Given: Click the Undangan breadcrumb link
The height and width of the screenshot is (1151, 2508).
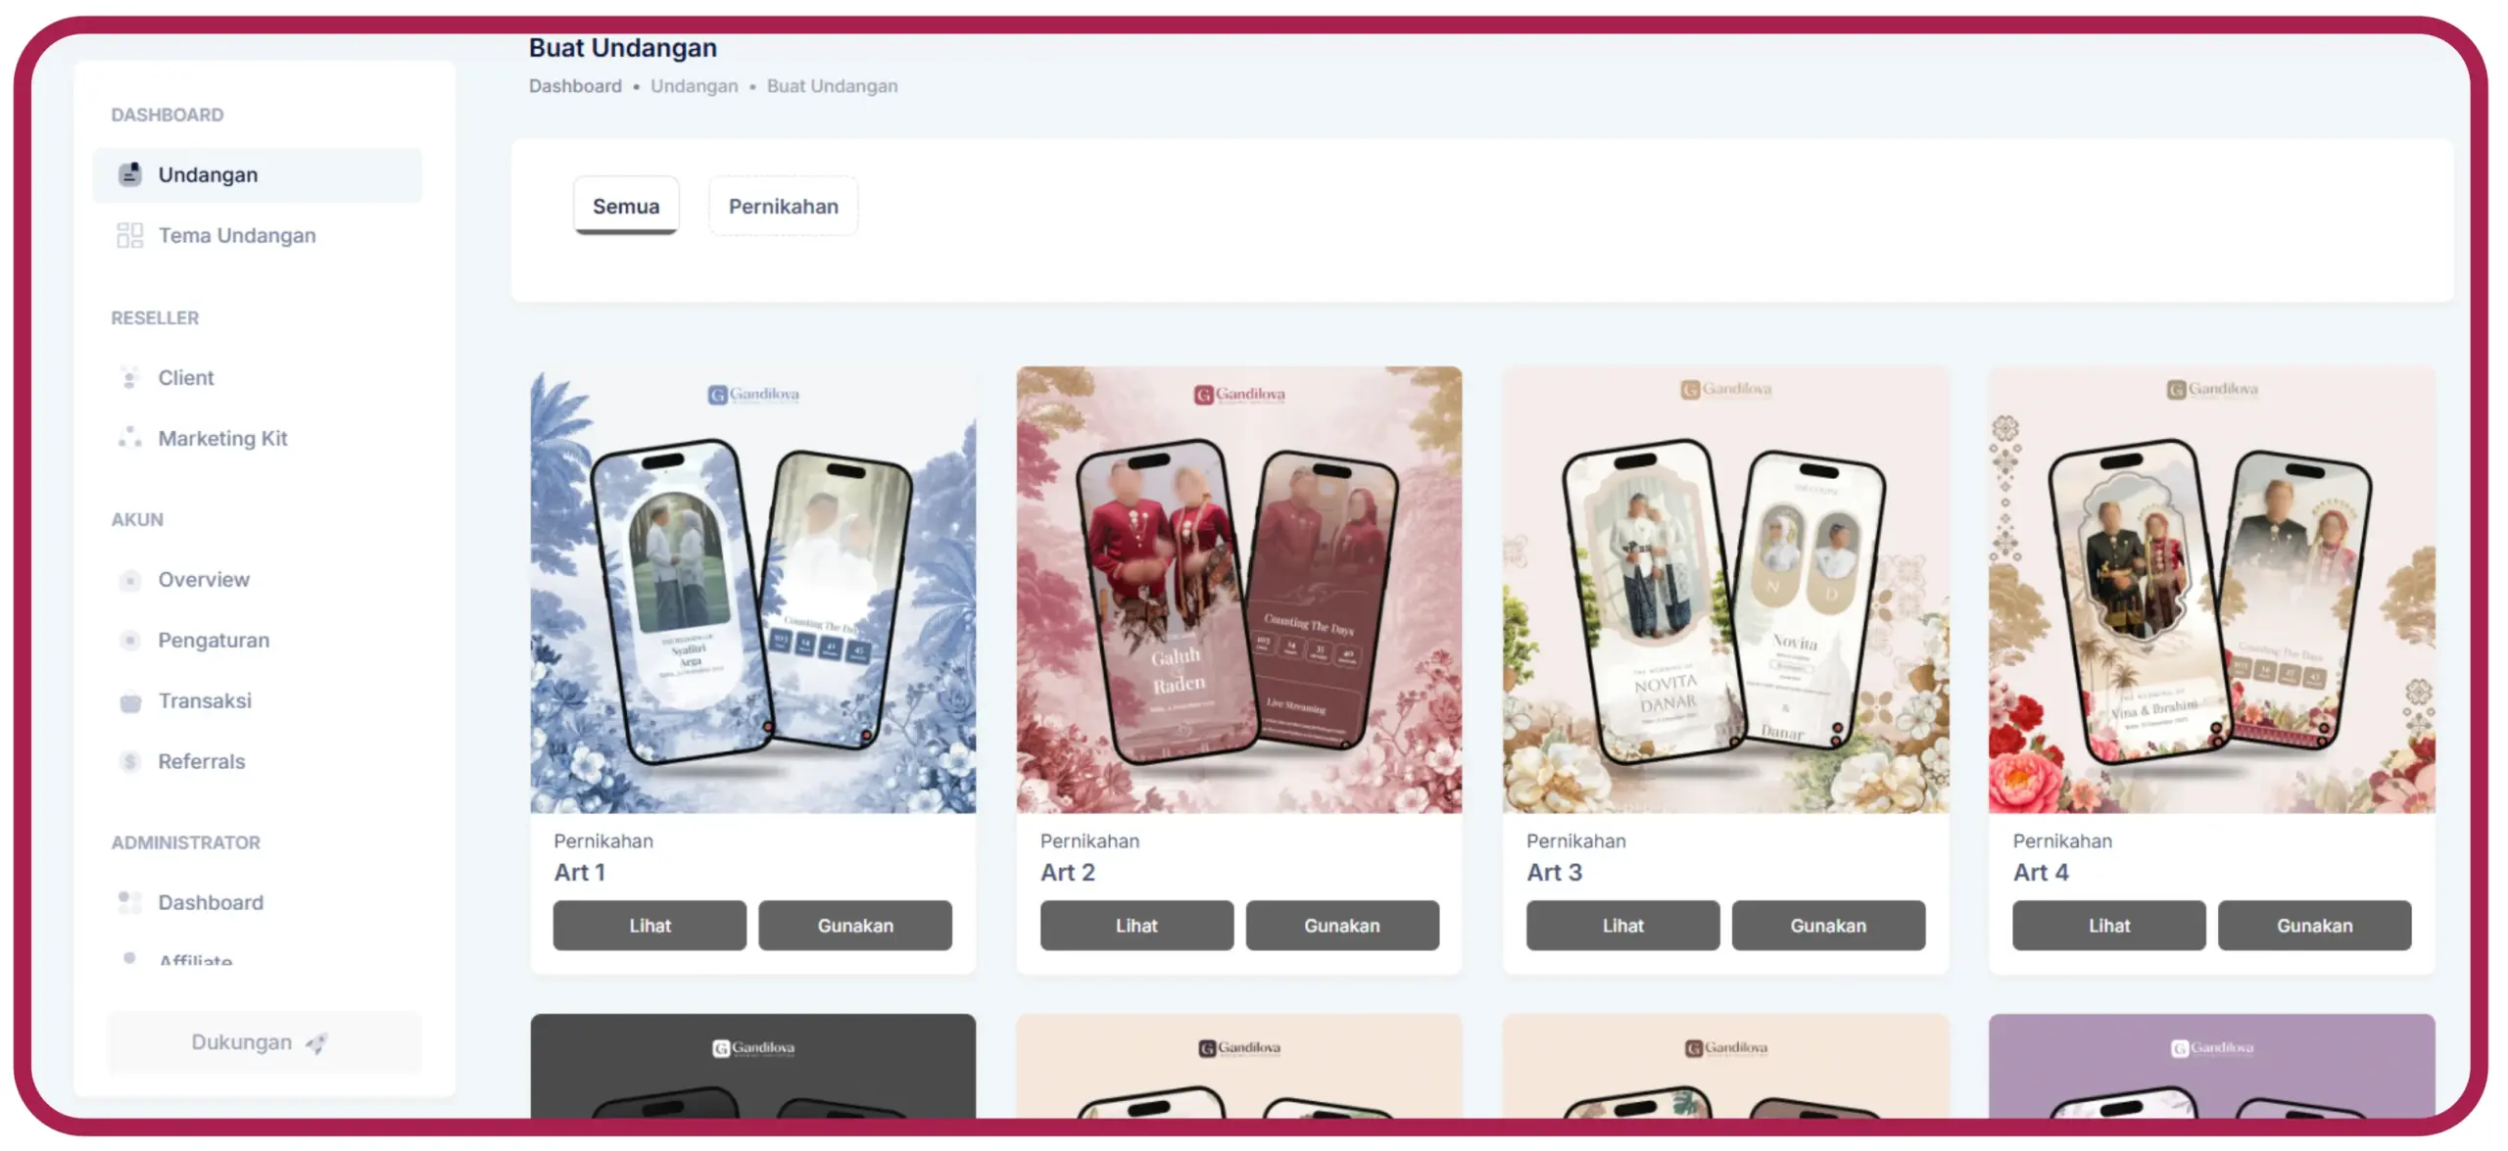Looking at the screenshot, I should [x=694, y=86].
